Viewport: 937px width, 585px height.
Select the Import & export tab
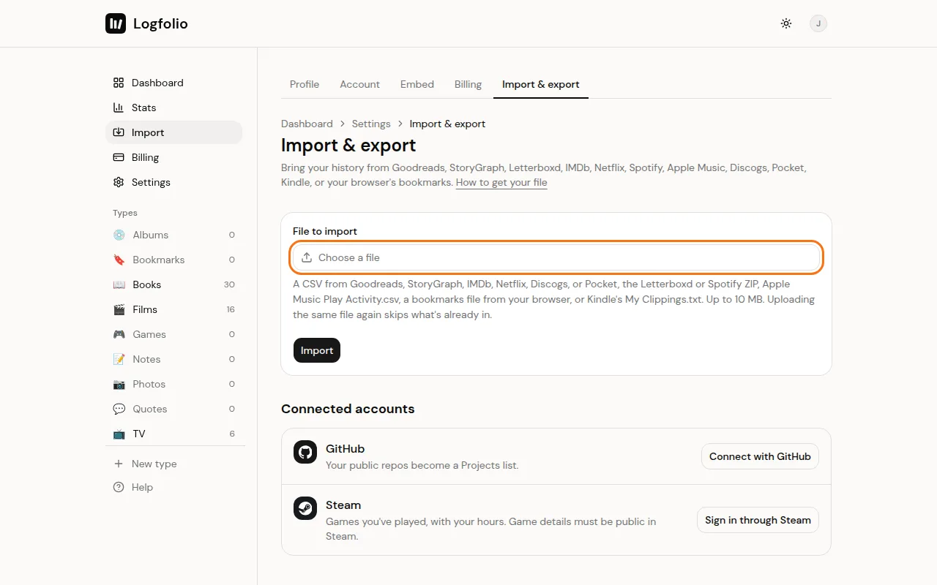coord(541,84)
